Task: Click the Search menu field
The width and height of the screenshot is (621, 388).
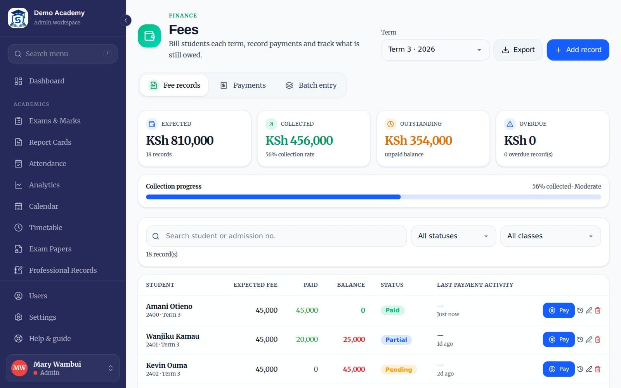Action: coord(63,54)
